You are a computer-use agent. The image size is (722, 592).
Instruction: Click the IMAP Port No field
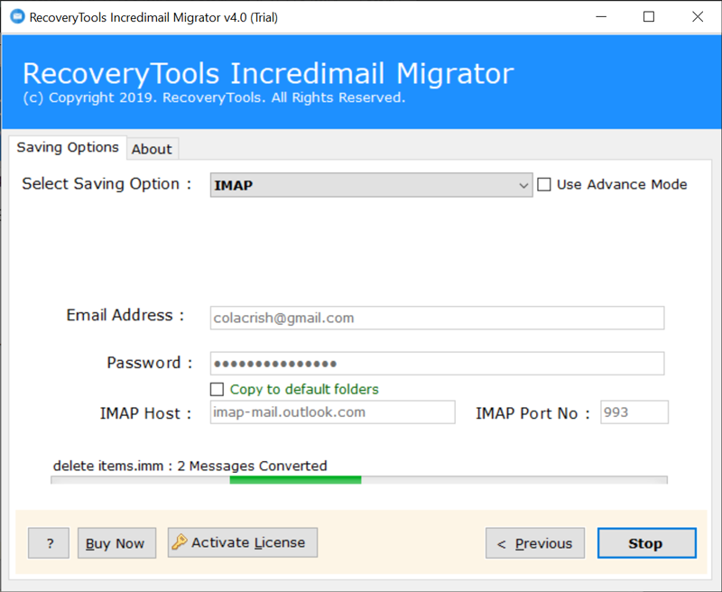coord(634,412)
